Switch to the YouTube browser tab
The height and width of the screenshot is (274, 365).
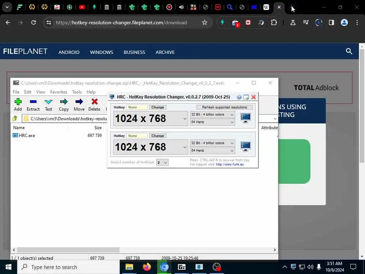[x=82, y=7]
